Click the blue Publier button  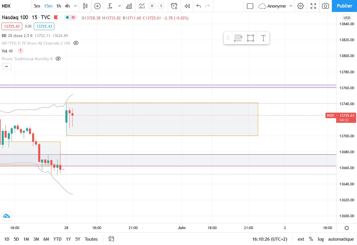point(345,6)
